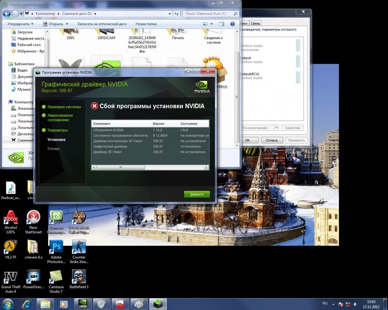Open Adobe Photoshop desktop shortcut
Screen dimensions: 388x310
point(56,252)
